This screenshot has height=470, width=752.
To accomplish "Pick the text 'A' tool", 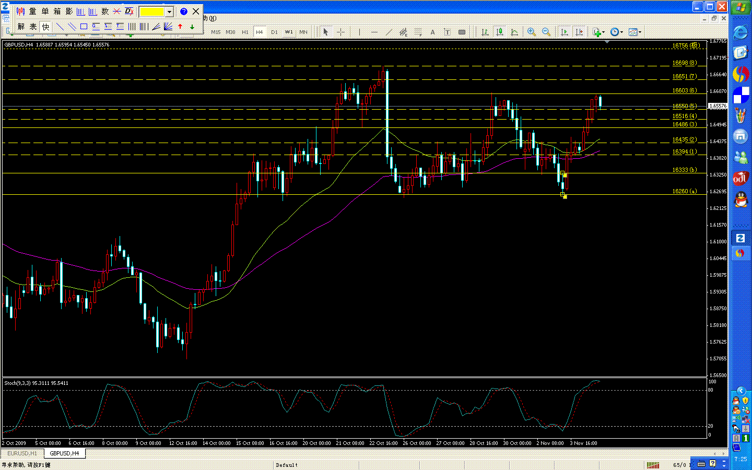I will click(432, 32).
